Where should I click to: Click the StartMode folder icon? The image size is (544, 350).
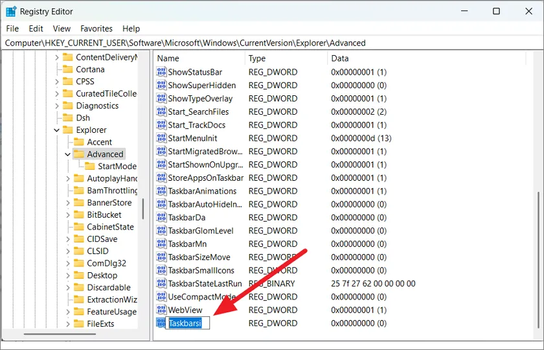[x=90, y=167]
